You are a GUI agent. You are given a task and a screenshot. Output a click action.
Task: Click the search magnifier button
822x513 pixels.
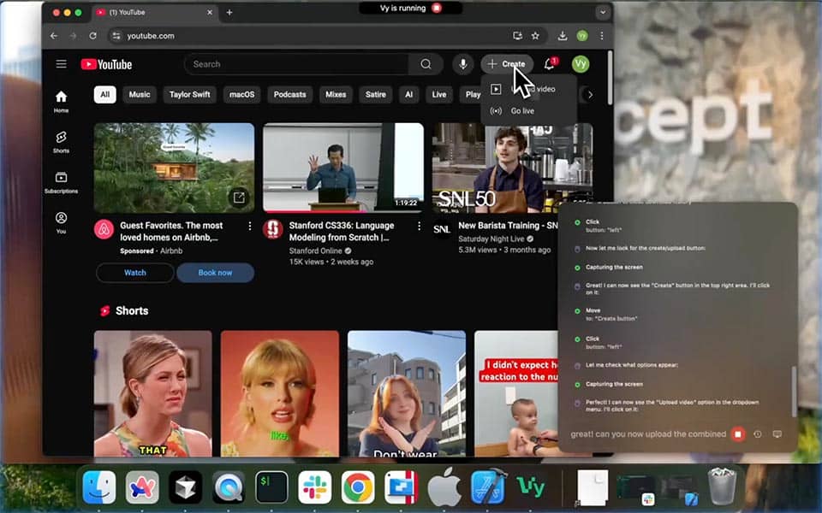pyautogui.click(x=426, y=64)
